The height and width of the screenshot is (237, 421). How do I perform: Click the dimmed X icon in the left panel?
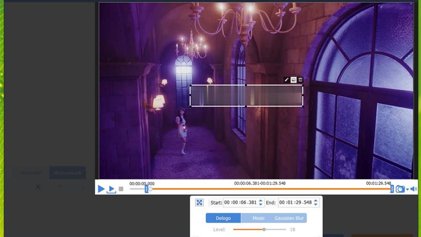pos(38,187)
